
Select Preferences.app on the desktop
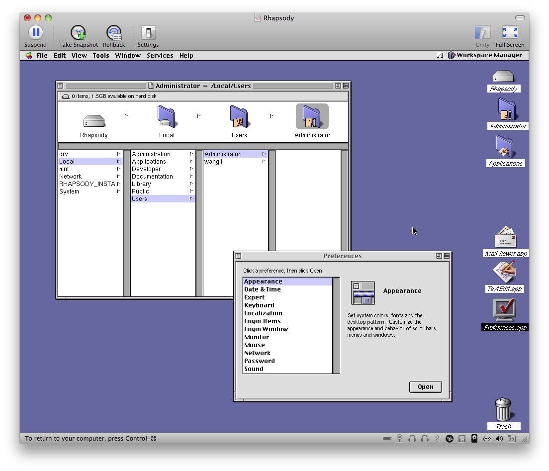(x=505, y=310)
